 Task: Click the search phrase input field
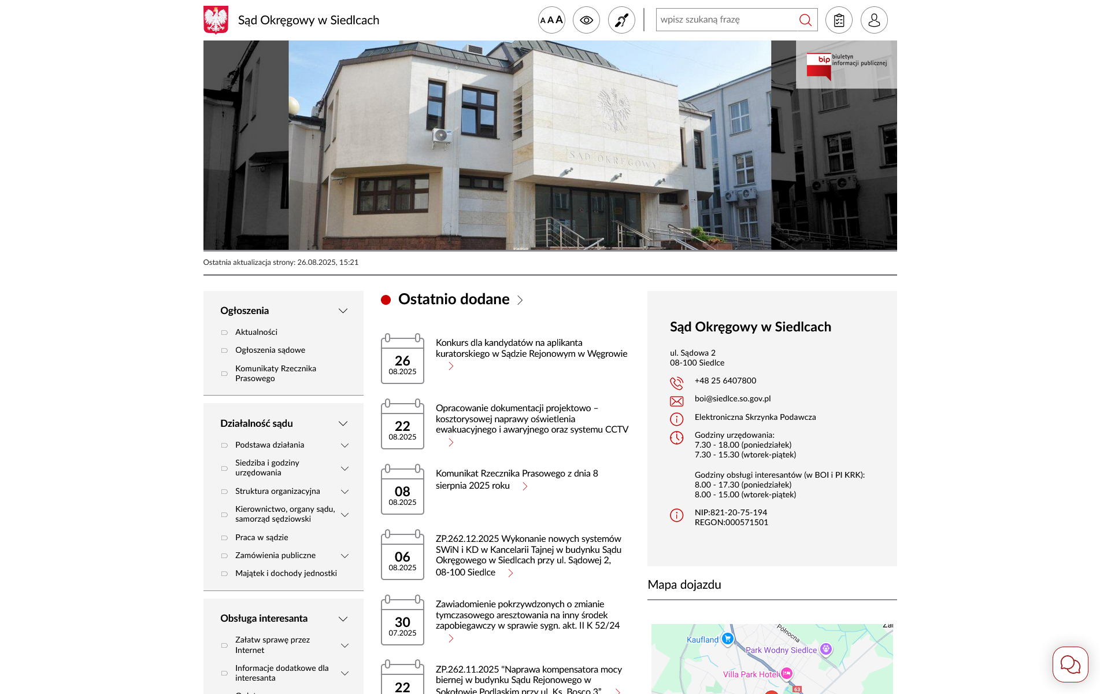(726, 20)
